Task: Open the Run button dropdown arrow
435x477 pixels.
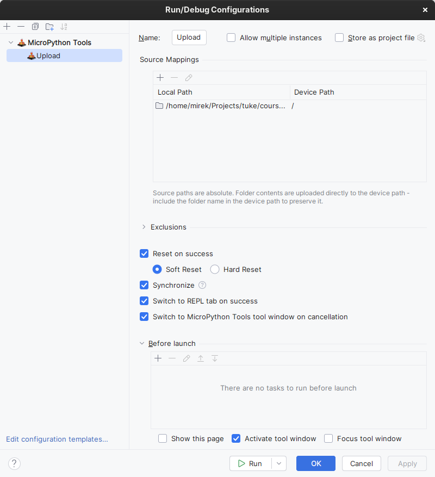Action: [x=279, y=463]
